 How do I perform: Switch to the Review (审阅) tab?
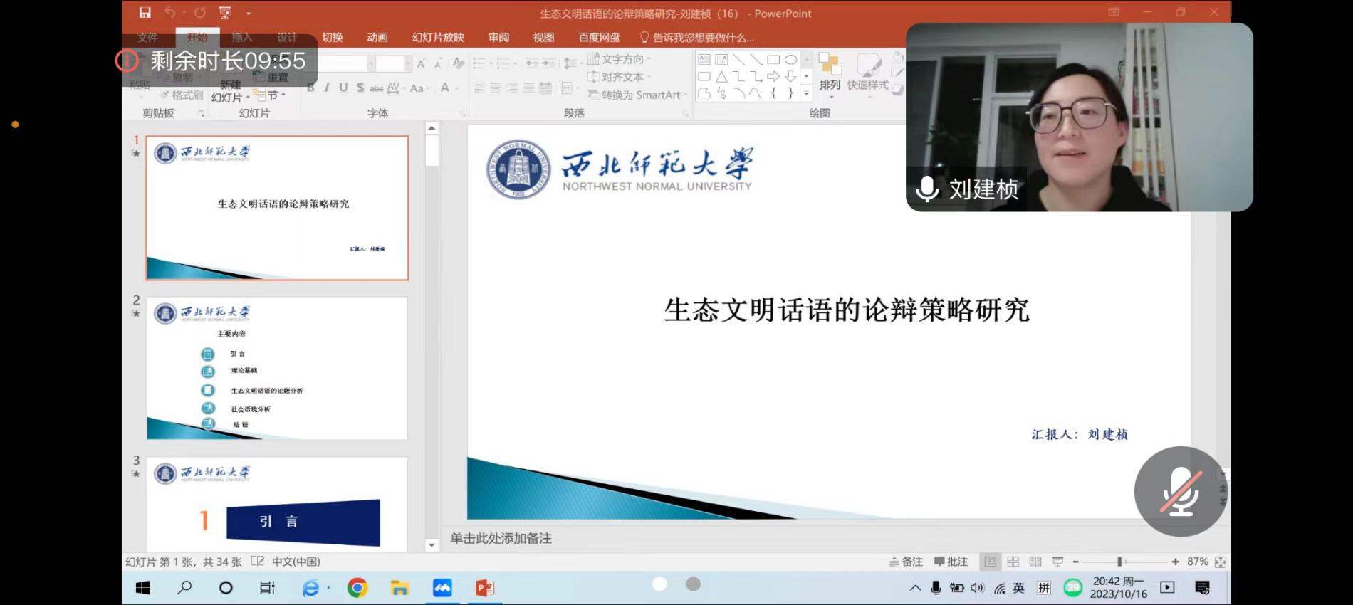click(x=498, y=38)
